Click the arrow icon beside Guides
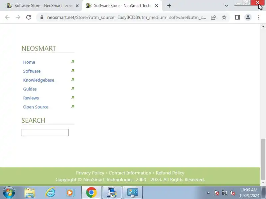This screenshot has width=266, height=199. point(73,89)
